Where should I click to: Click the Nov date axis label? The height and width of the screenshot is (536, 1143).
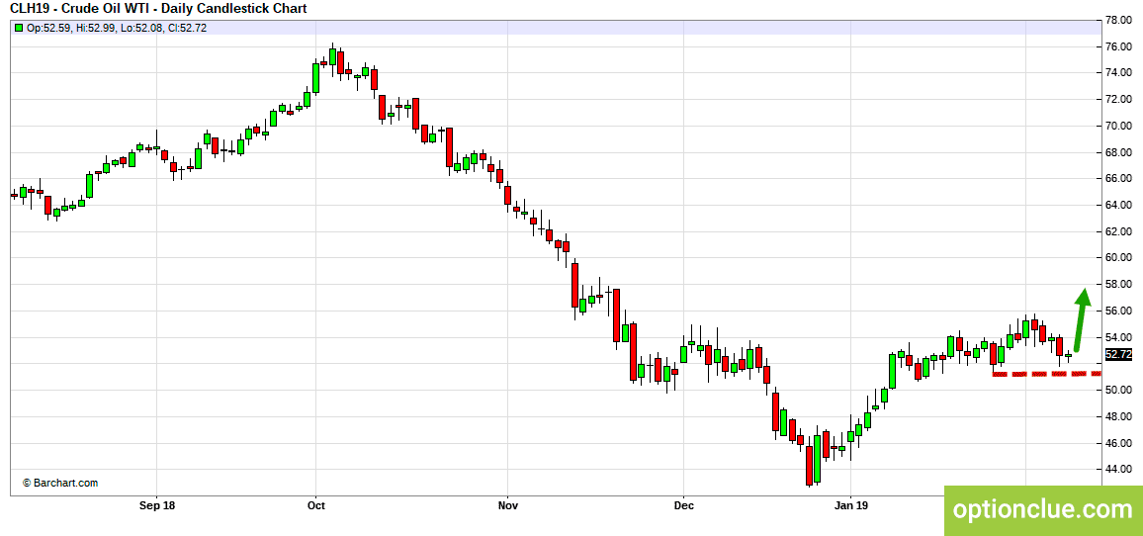click(509, 504)
